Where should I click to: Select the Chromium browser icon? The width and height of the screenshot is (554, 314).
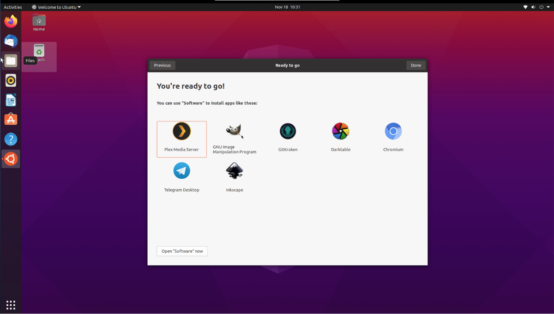[x=393, y=131]
